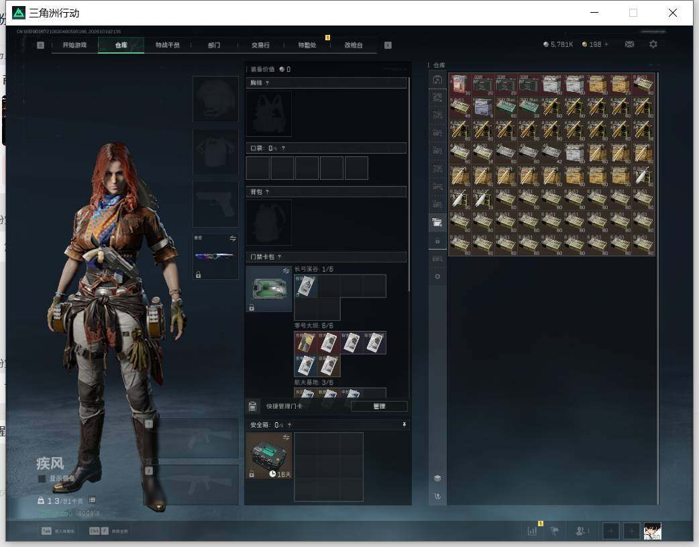Add currency with the plus next to 198
Screen dimensions: 699x547
click(606, 44)
